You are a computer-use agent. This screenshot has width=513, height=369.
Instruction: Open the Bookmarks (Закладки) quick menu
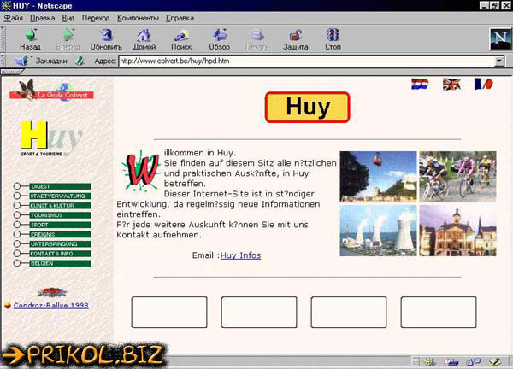point(44,61)
